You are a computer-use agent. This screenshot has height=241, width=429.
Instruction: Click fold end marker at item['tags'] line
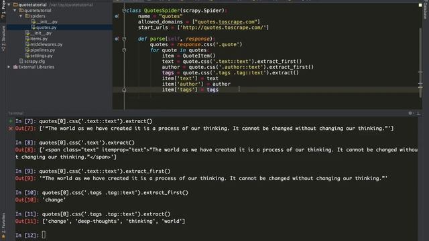124,90
